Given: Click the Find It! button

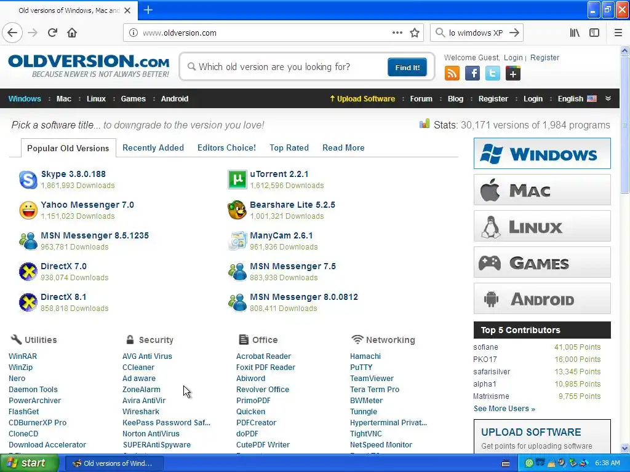Looking at the screenshot, I should (407, 68).
